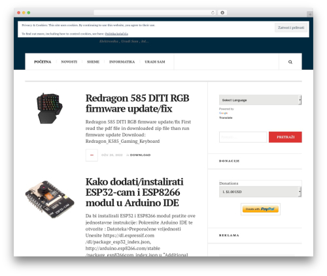Image resolution: width=327 pixels, height=276 pixels.
Task: Open the Kako dodati/instalirati ESP32-cam post title
Action: pos(135,192)
